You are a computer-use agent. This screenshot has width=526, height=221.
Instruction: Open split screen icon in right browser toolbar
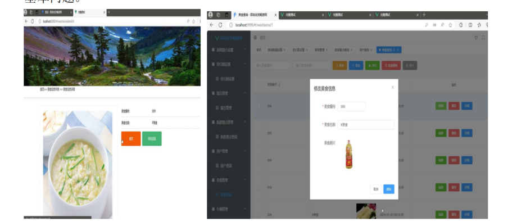(470, 25)
